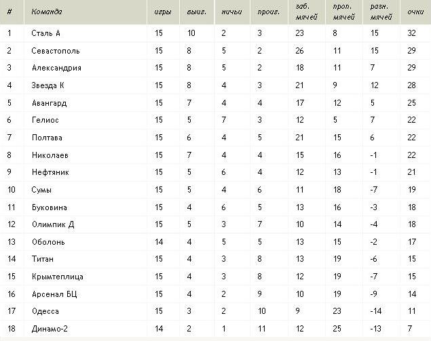431x341 pixels.
Task: Choose Нефтяник from the standings
Action: tap(50, 172)
